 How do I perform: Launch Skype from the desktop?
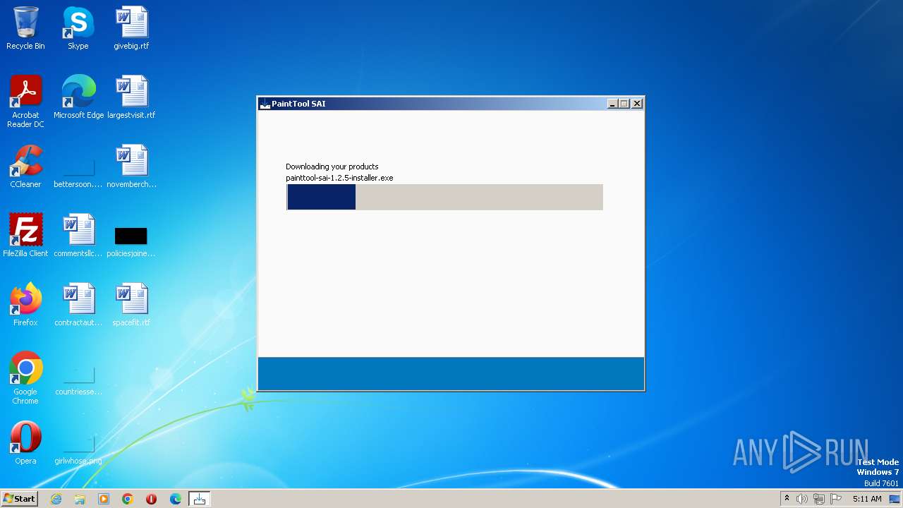(x=78, y=28)
